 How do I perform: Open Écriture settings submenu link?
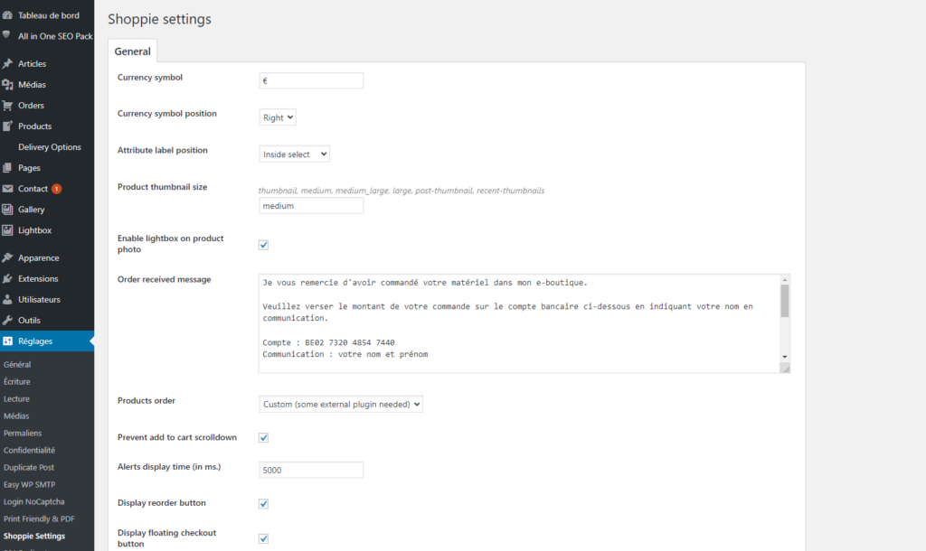click(x=16, y=382)
